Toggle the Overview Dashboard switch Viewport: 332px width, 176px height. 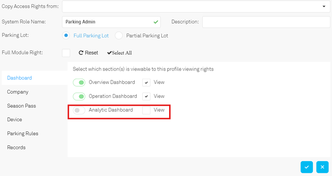point(79,82)
